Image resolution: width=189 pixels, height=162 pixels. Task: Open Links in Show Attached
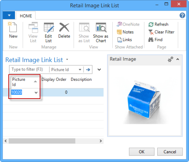(x=124, y=40)
